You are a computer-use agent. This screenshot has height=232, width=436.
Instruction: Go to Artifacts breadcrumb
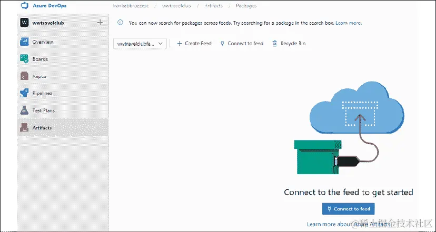click(x=214, y=6)
